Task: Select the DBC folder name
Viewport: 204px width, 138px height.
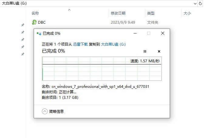Action: pyautogui.click(x=42, y=22)
